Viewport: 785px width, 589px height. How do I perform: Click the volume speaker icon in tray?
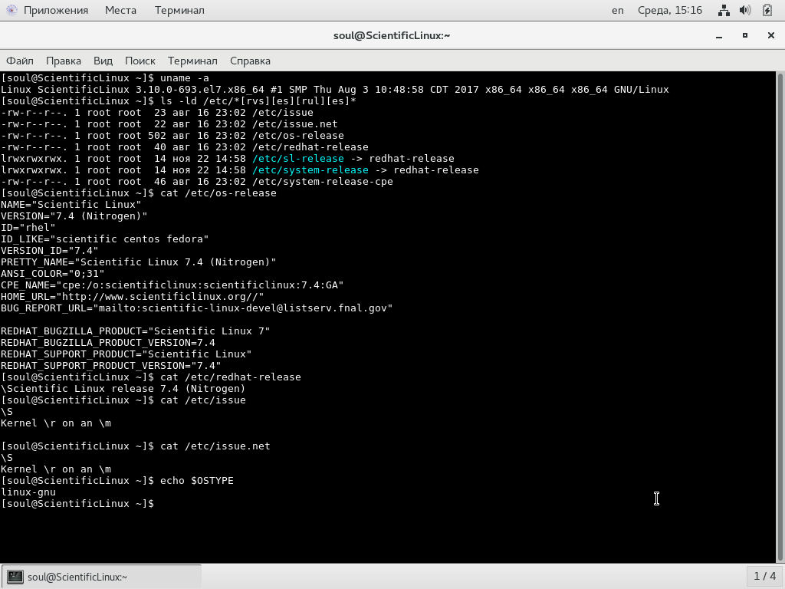745,10
